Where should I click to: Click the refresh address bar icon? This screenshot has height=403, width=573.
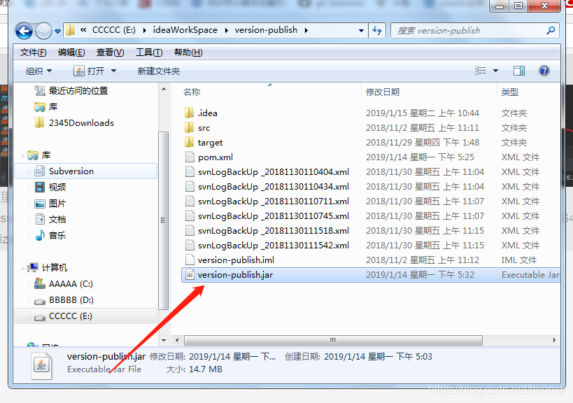(x=377, y=31)
